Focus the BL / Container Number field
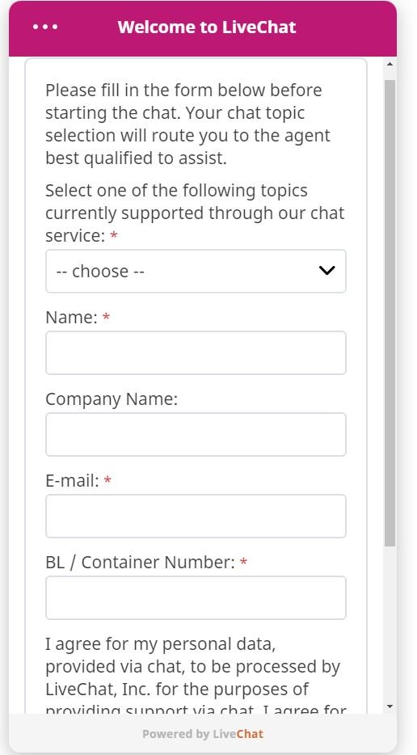Image resolution: width=417 pixels, height=755 pixels. (196, 597)
